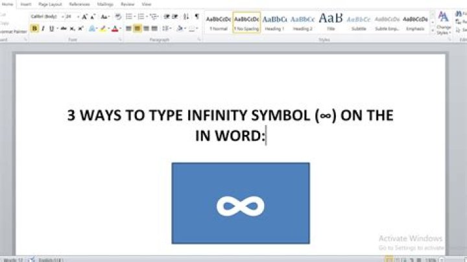Click the Sort icon in Paragraph group

pyautogui.click(x=186, y=16)
